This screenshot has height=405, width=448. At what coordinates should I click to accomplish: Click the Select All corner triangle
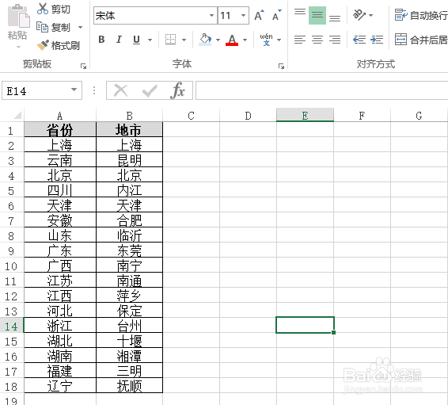17,115
